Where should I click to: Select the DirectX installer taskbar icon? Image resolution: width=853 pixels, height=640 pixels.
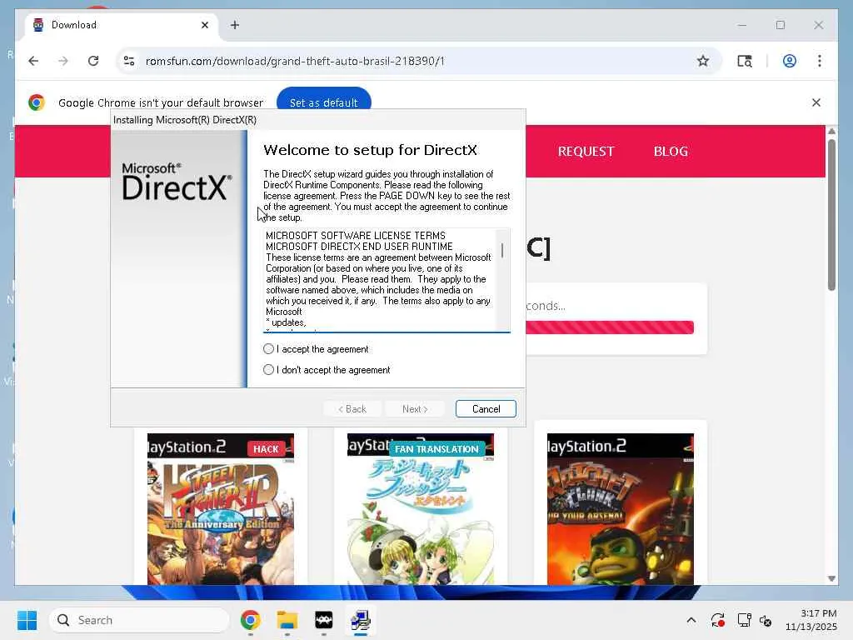360,620
